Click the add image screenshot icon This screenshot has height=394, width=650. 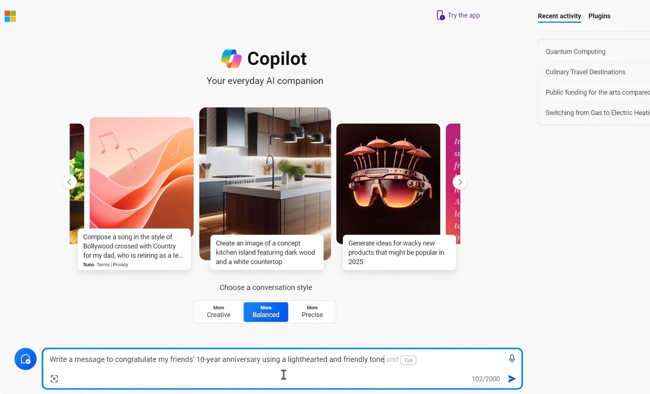54,379
